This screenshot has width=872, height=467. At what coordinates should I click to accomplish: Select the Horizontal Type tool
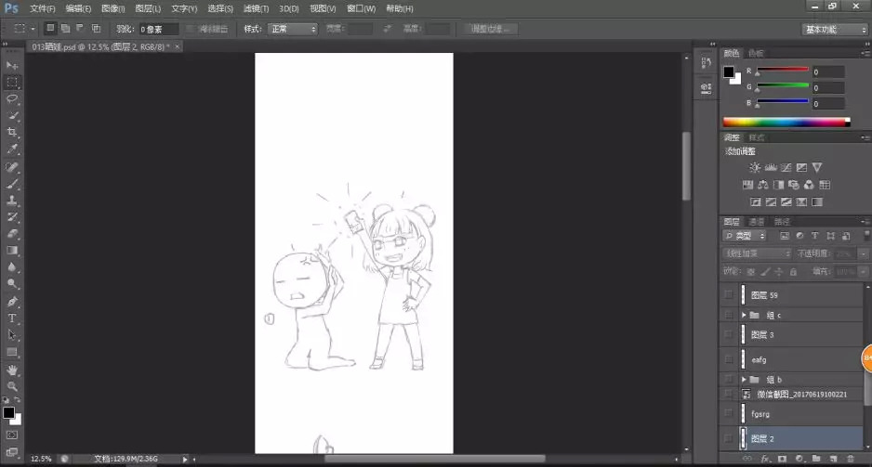(x=12, y=318)
